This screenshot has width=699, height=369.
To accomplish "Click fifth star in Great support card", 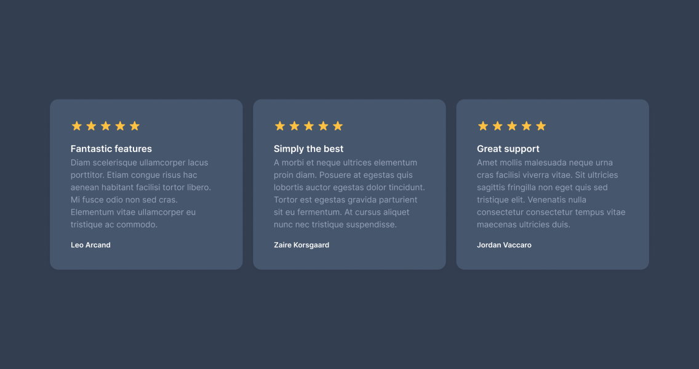I will coord(541,126).
